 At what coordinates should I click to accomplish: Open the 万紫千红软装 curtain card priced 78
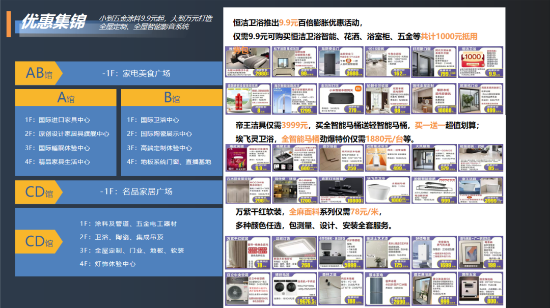[x=248, y=253]
